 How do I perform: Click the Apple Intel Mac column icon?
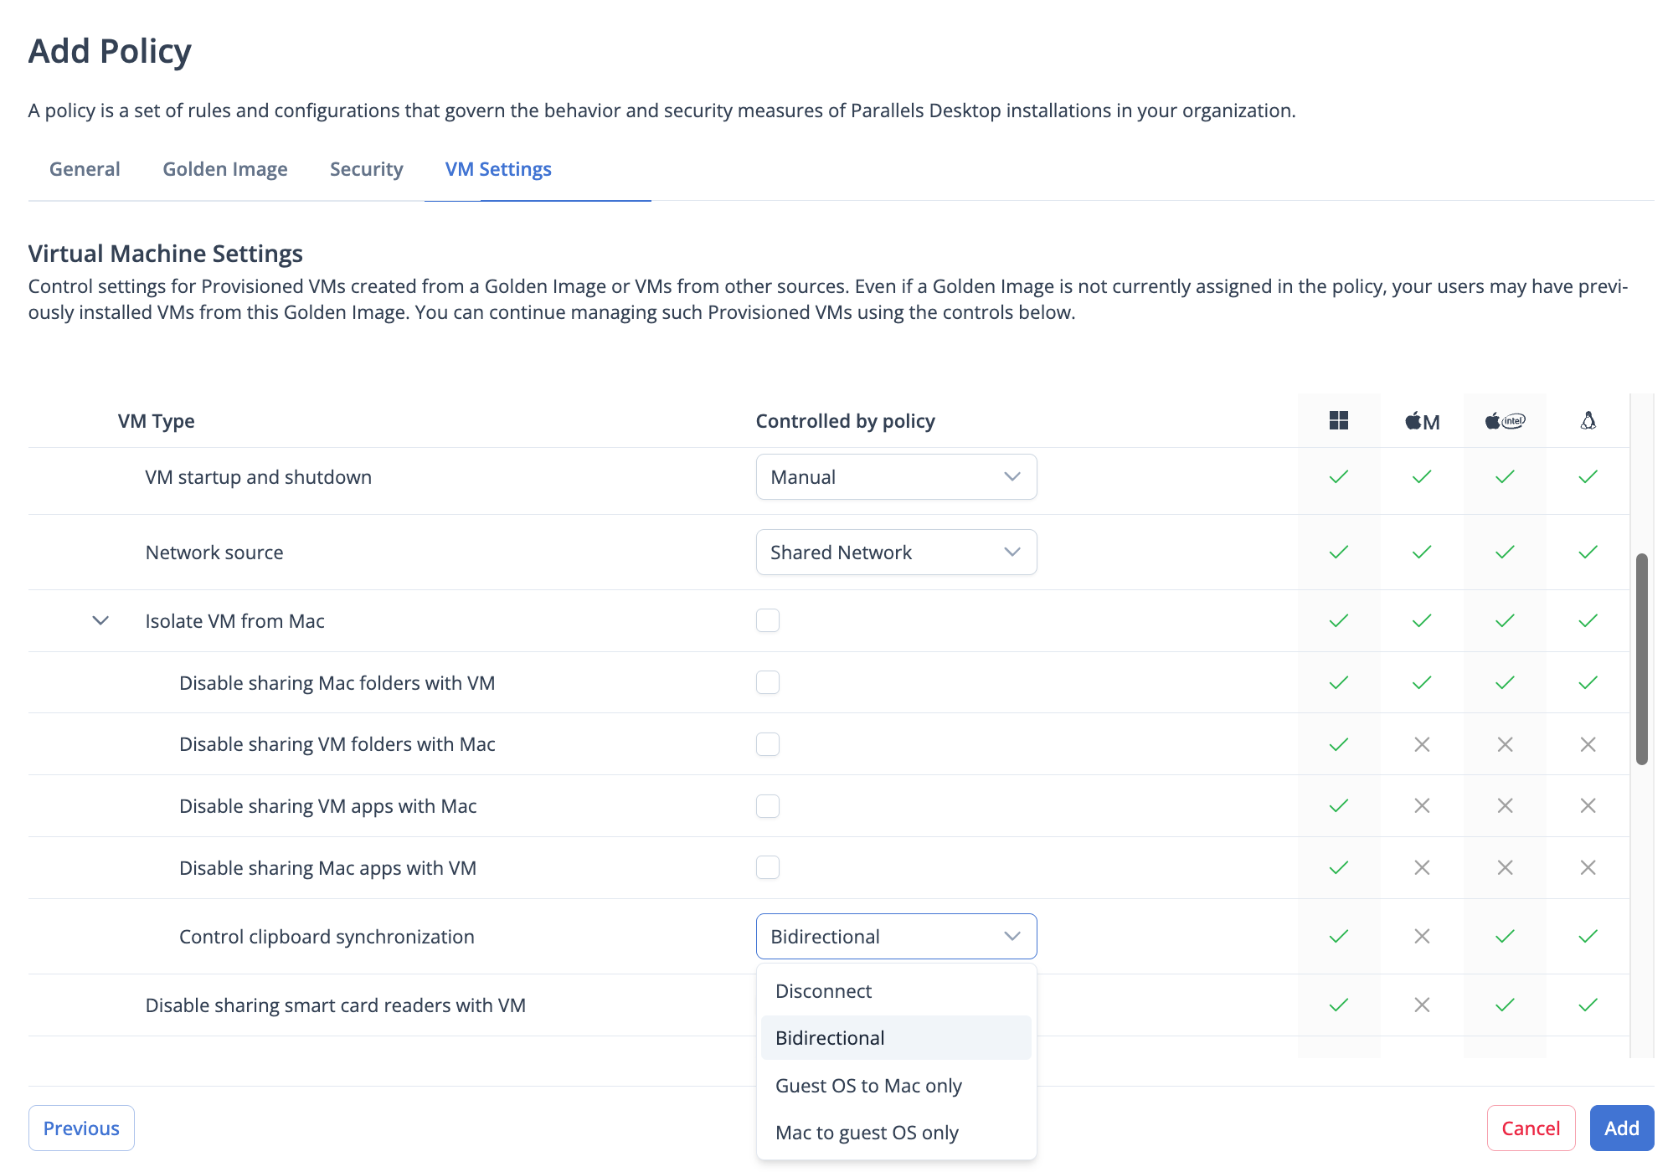coord(1505,420)
